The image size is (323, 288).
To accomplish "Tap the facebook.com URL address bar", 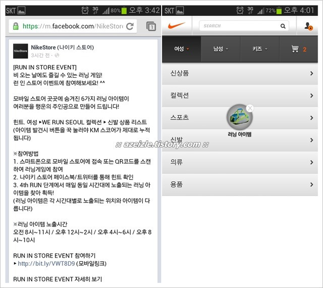I will click(73, 26).
